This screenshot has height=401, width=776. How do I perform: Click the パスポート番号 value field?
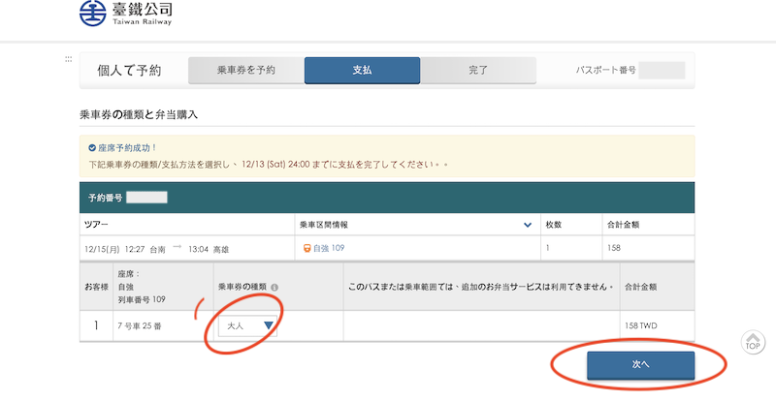pyautogui.click(x=662, y=71)
